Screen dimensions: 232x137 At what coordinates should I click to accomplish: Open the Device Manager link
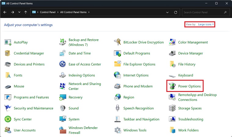[x=190, y=53]
